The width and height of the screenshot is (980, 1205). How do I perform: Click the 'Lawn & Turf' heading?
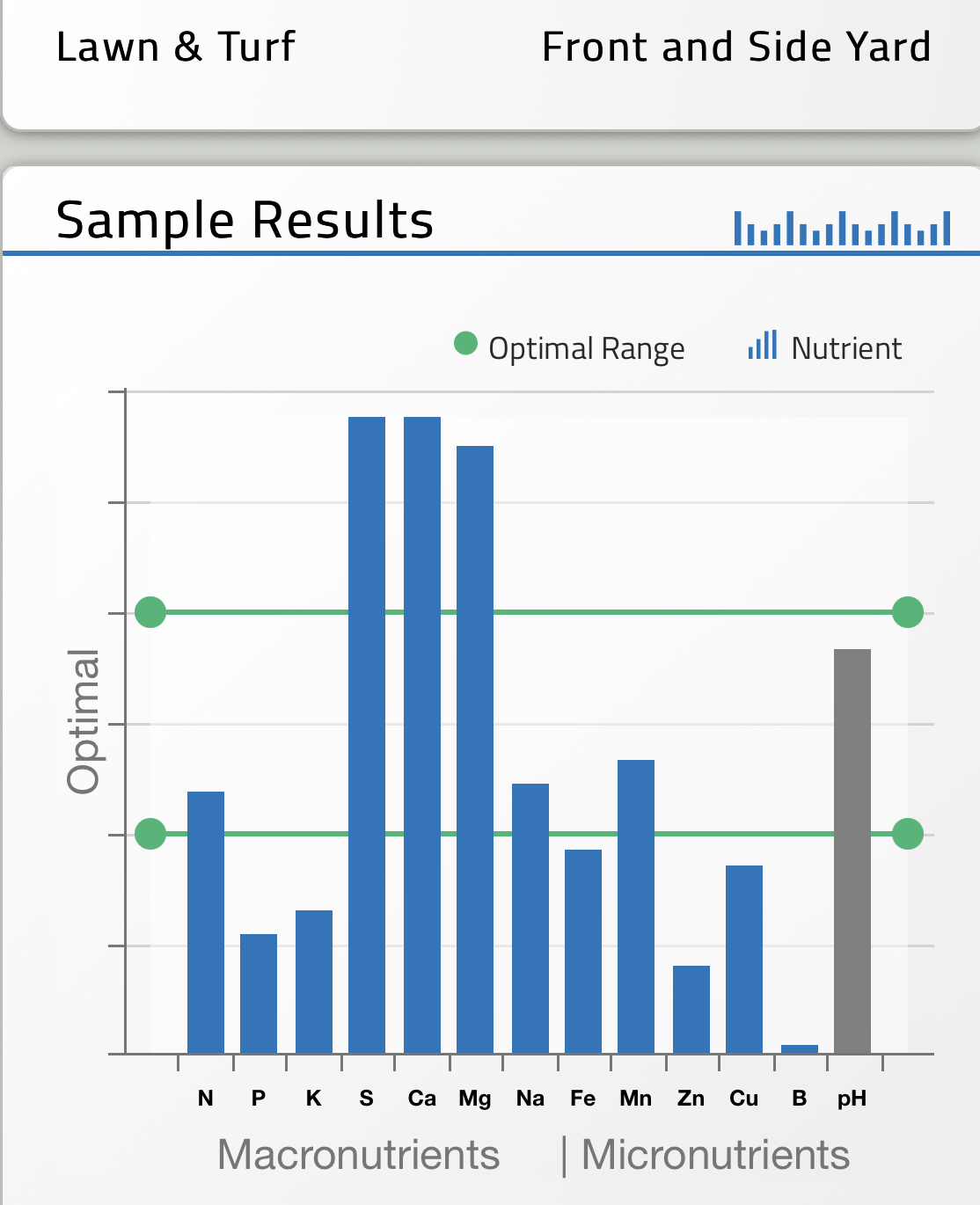point(176,47)
